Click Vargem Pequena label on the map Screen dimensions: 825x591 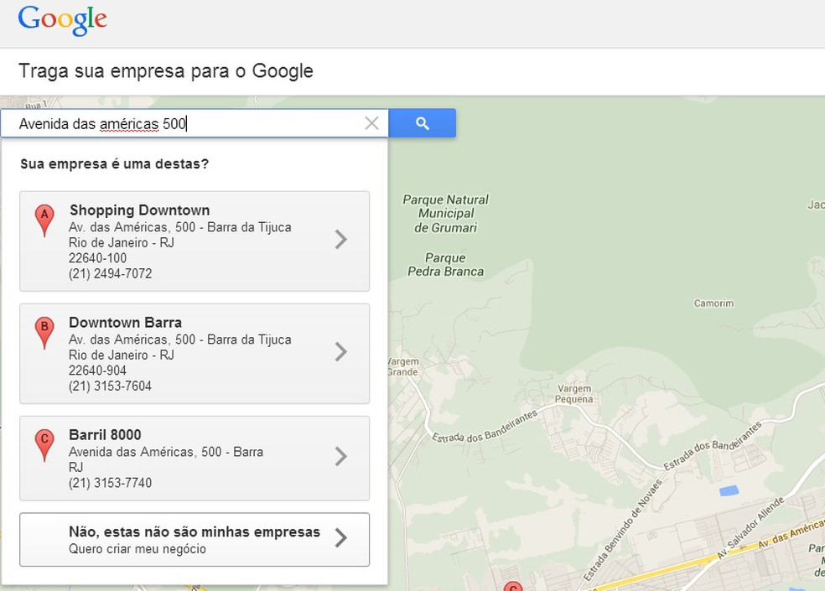(x=574, y=394)
